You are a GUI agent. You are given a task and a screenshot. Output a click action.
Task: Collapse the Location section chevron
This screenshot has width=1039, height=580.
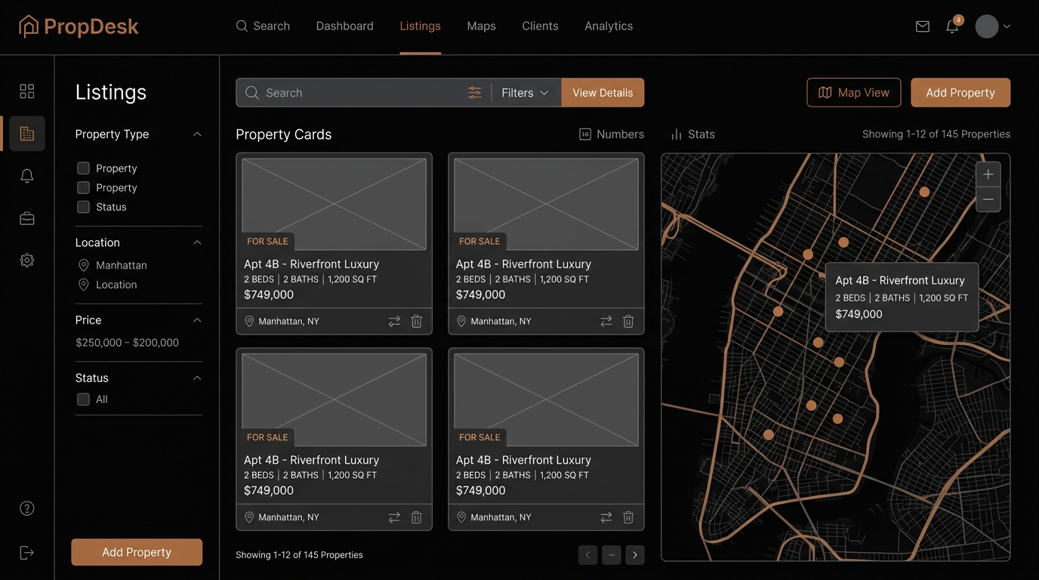click(x=197, y=242)
